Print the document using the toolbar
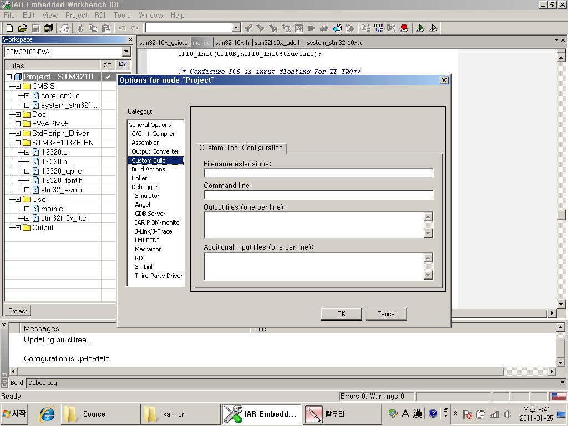 (x=64, y=28)
